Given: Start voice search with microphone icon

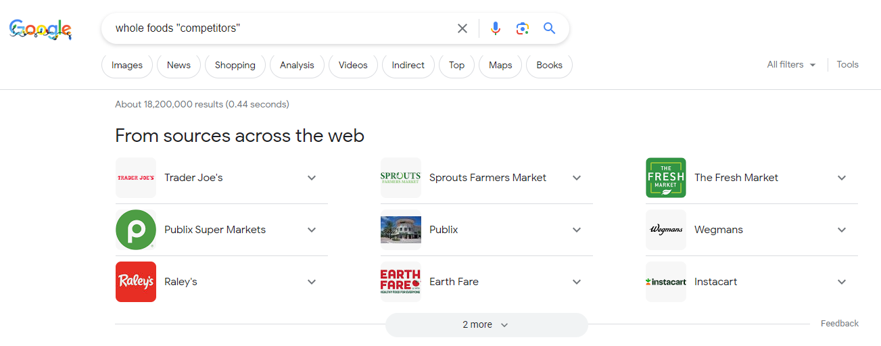Looking at the screenshot, I should 496,28.
